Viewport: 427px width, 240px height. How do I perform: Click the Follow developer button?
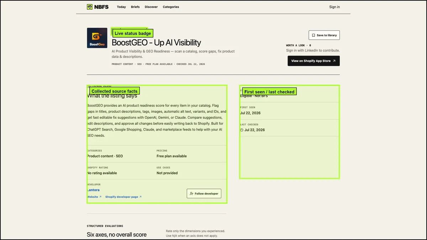pos(204,193)
